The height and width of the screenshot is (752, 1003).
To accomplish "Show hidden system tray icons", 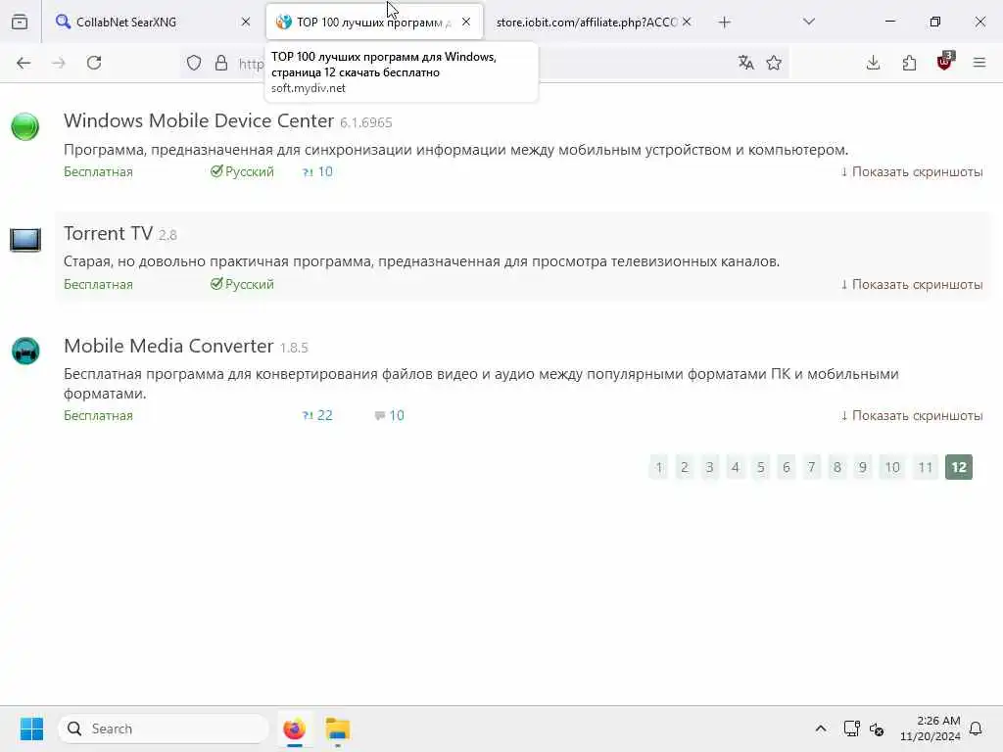I will coord(821,728).
